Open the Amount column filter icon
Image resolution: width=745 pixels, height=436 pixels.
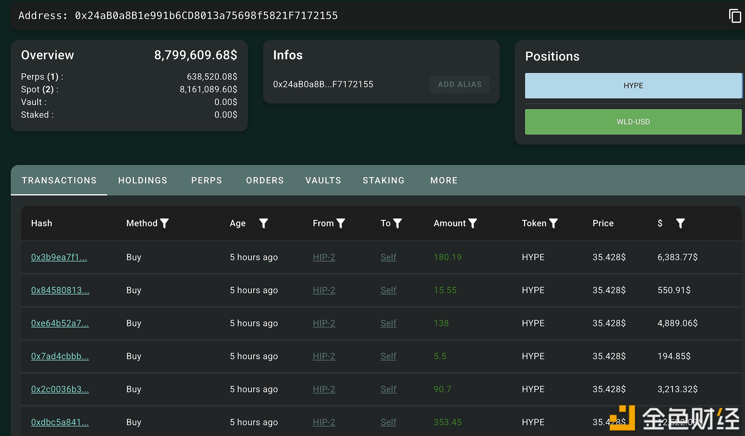click(472, 223)
